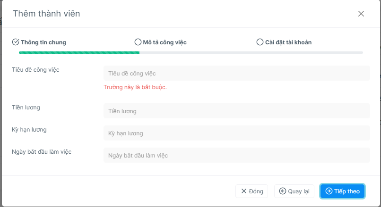381x207 pixels.
Task: Click the Tiêu đề công việc label
Action: pyautogui.click(x=36, y=70)
